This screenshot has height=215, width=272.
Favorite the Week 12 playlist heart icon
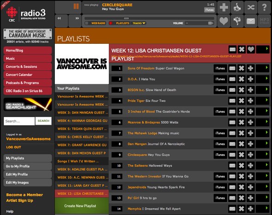click(x=251, y=49)
